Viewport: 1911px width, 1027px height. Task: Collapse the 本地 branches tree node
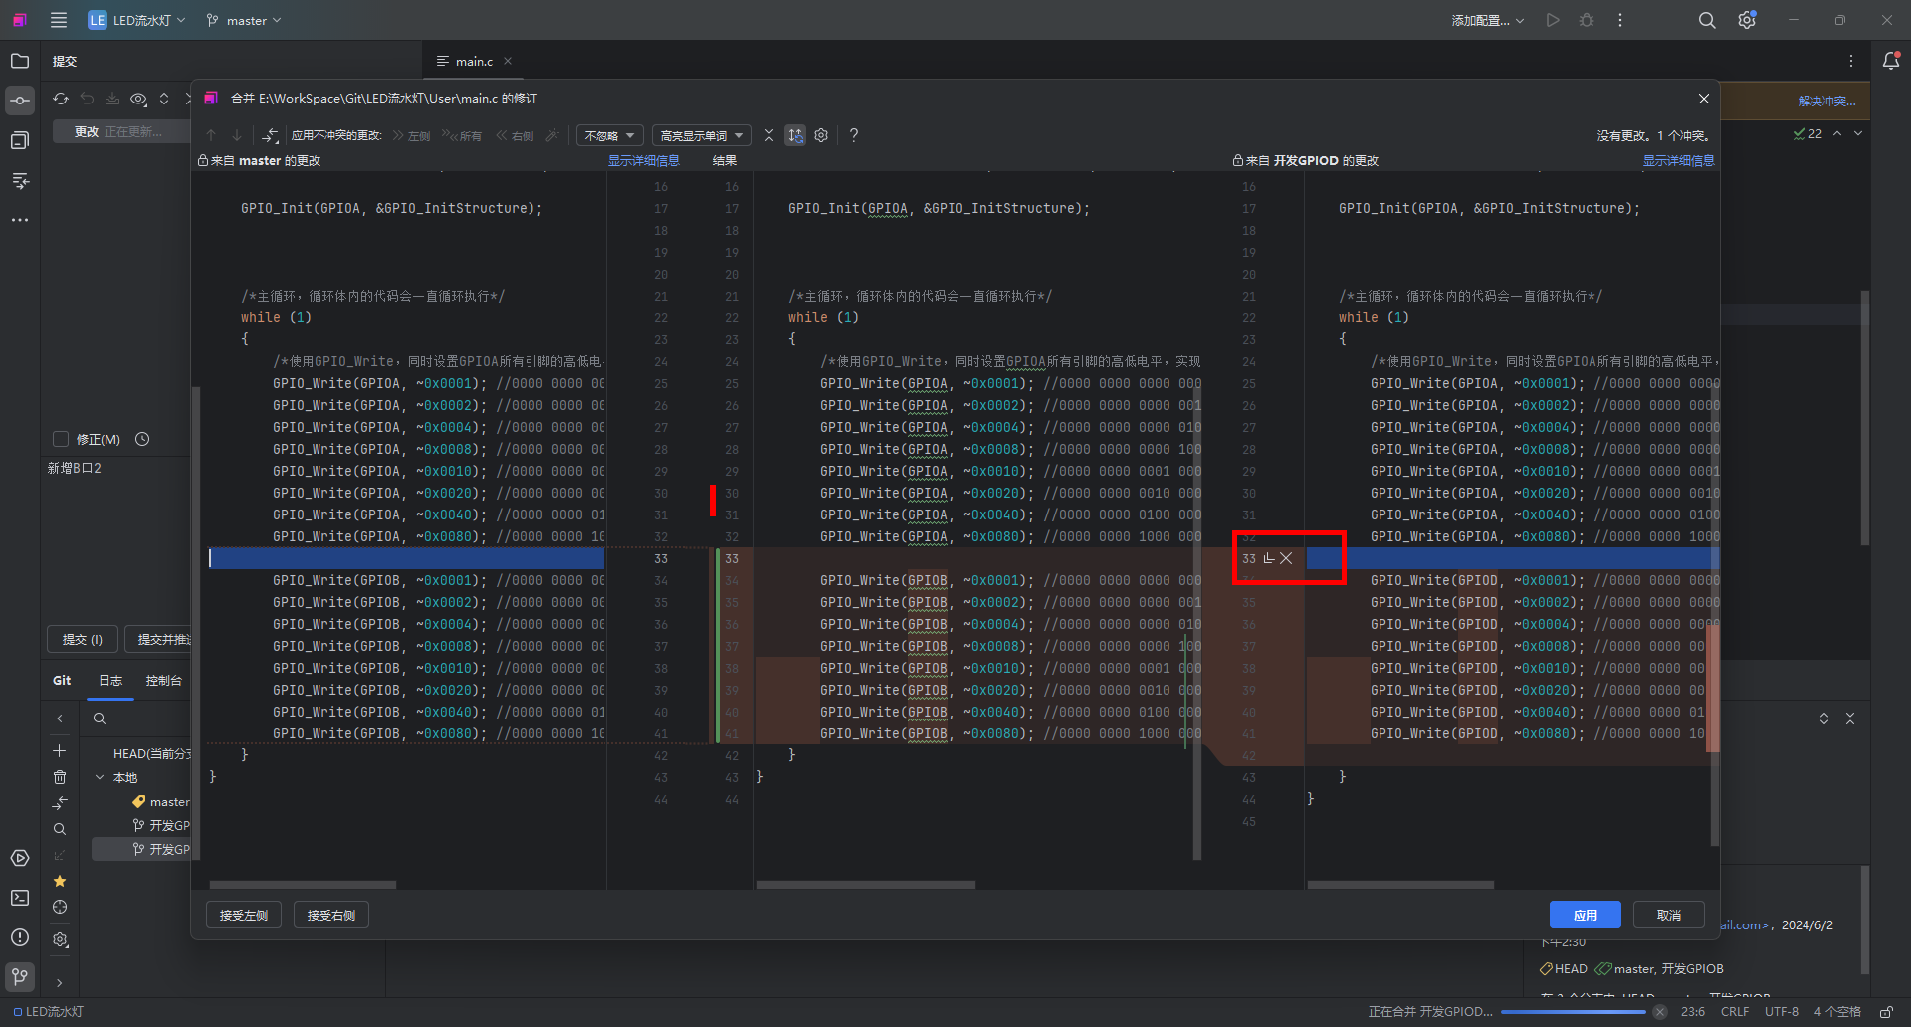[100, 777]
